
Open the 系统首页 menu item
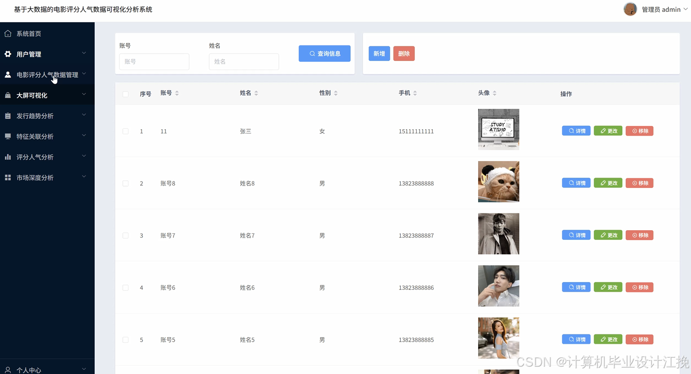click(x=47, y=34)
